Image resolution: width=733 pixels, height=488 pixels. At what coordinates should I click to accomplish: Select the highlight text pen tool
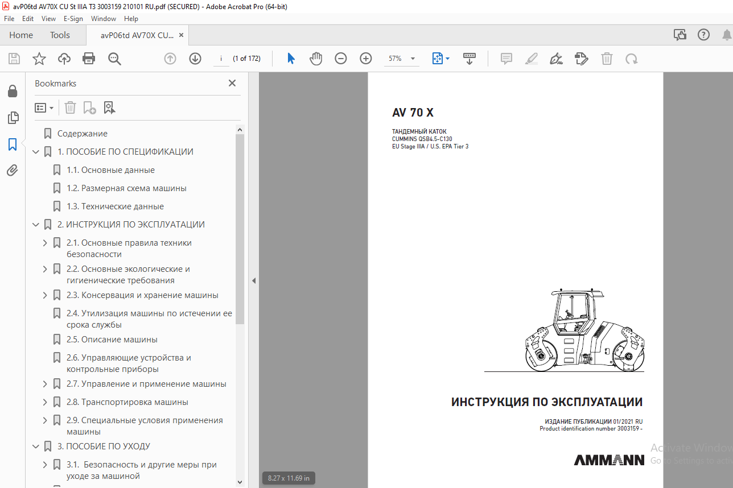pos(532,59)
